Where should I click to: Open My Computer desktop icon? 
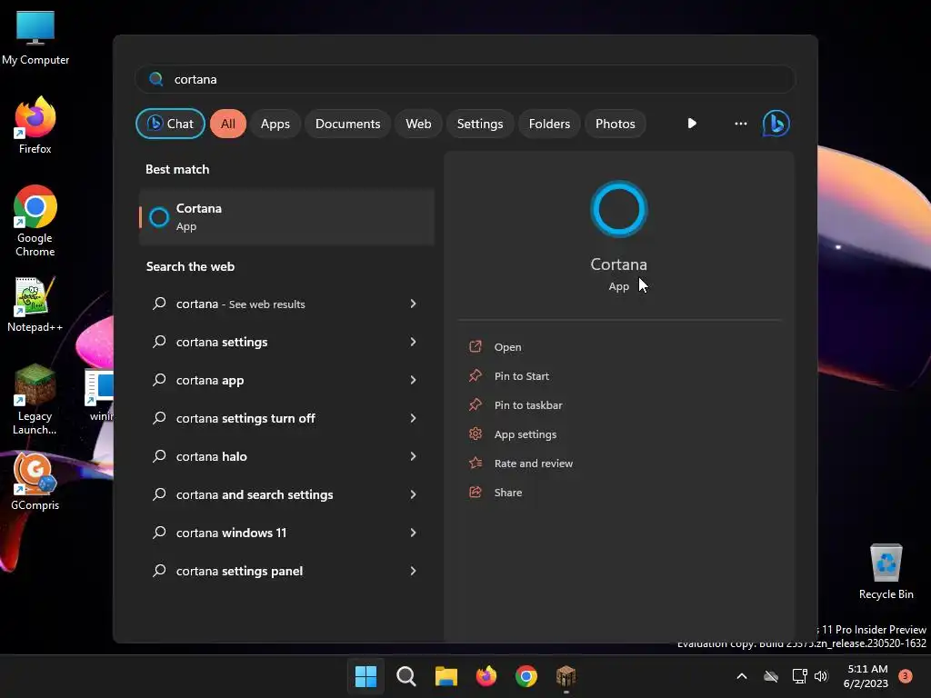point(35,37)
